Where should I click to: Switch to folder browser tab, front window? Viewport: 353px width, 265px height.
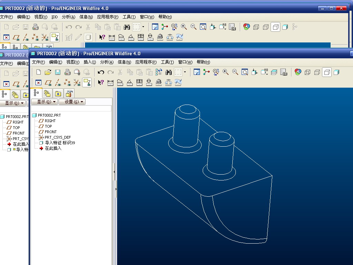coord(47,93)
